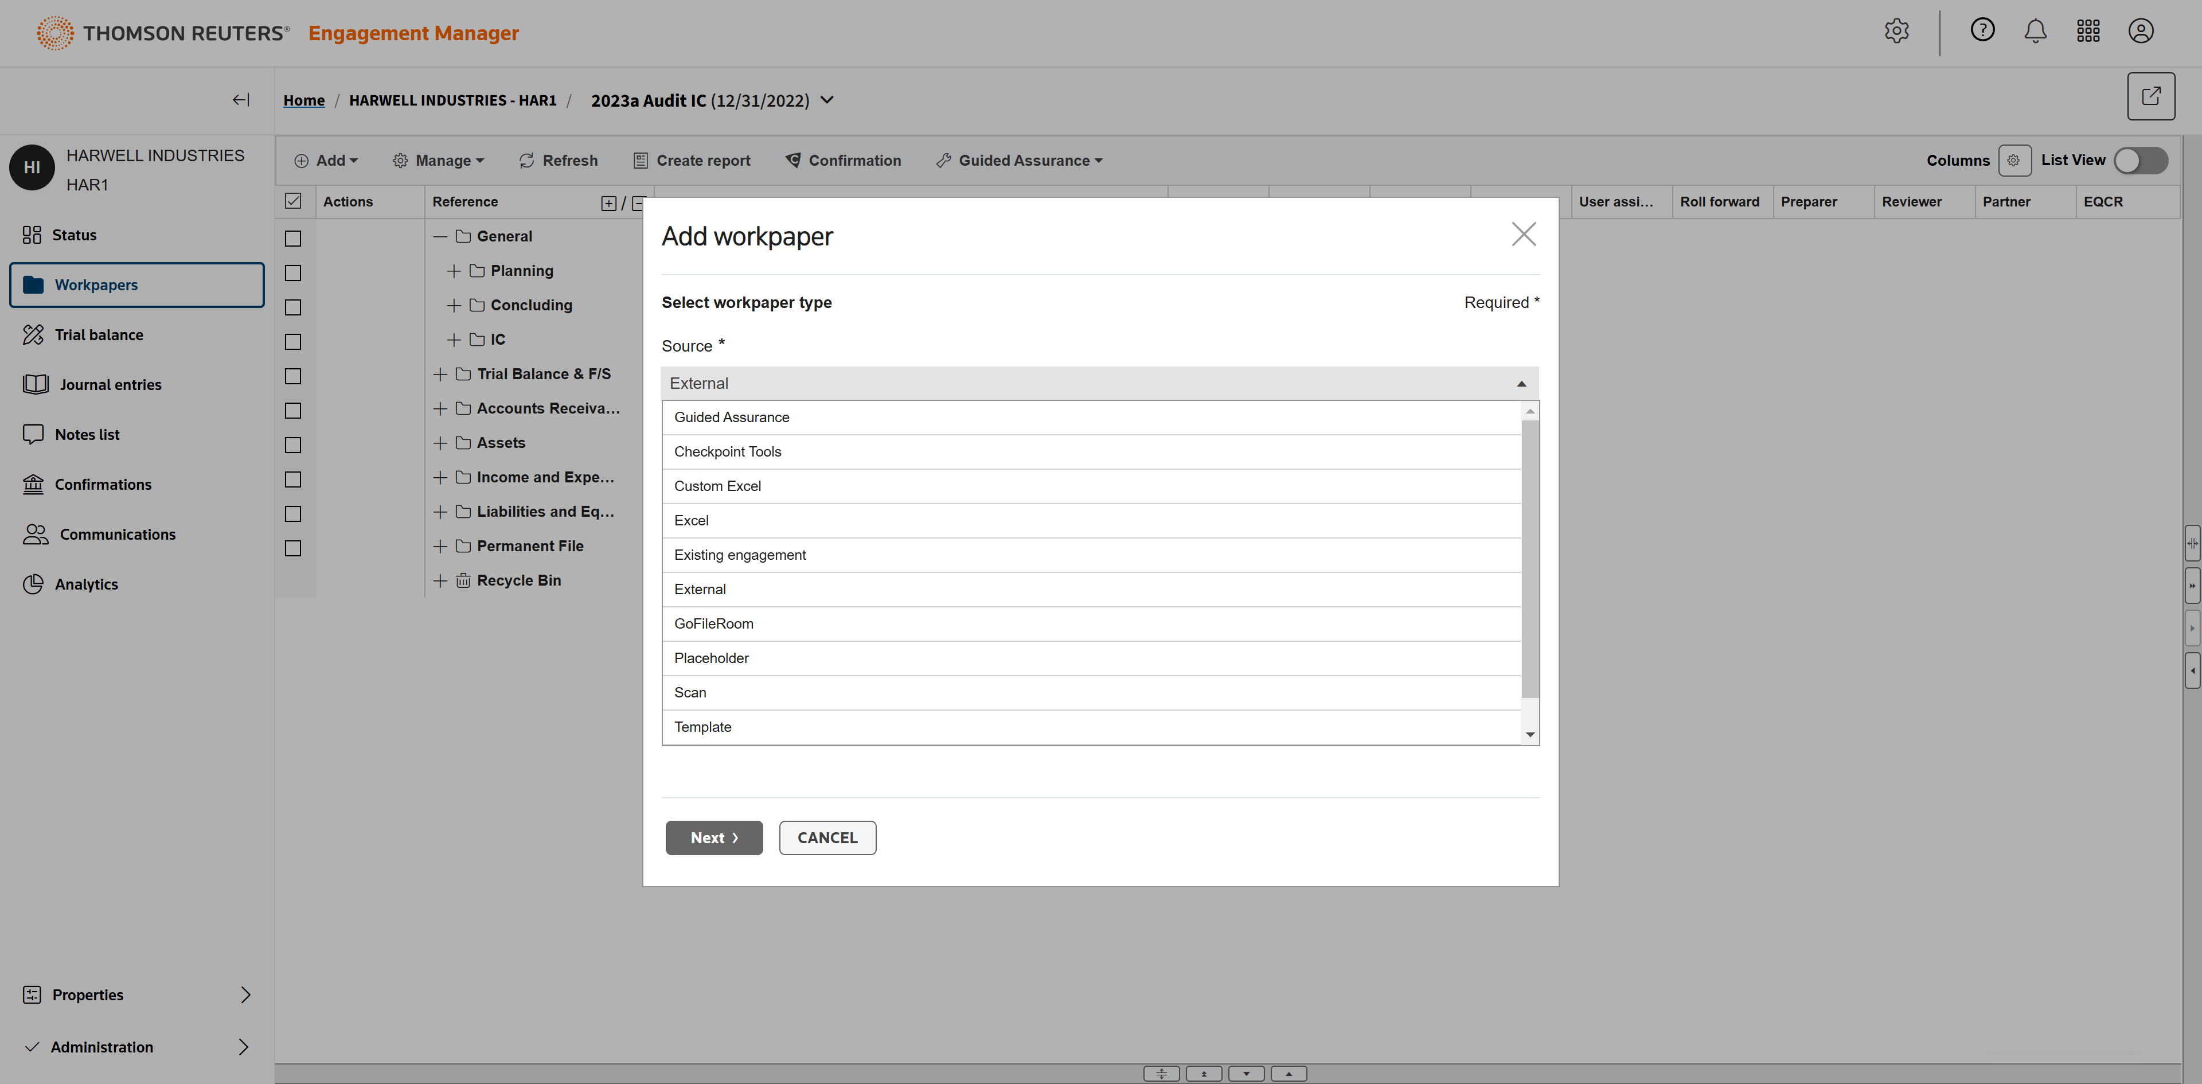Toggle the select-all header checkbox
2202x1084 pixels.
(x=292, y=202)
